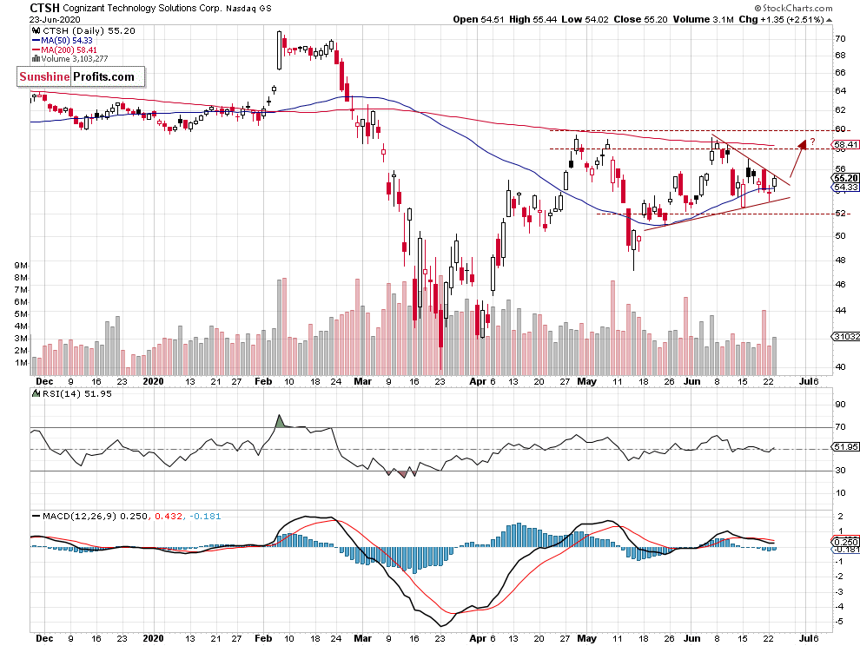Click the High 55.44 value

(533, 19)
